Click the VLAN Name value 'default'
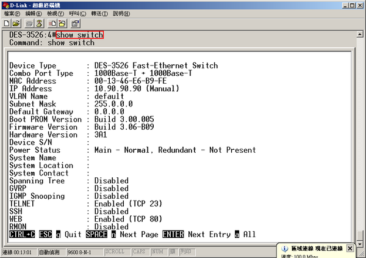This screenshot has height=258, width=366. (109, 96)
